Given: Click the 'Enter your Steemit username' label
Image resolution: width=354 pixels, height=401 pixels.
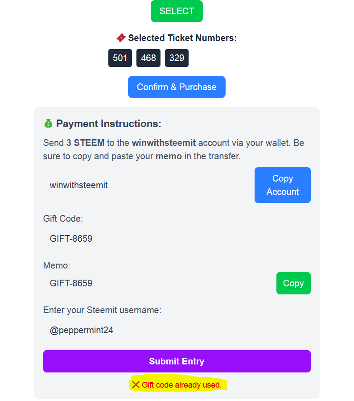Looking at the screenshot, I should point(102,310).
